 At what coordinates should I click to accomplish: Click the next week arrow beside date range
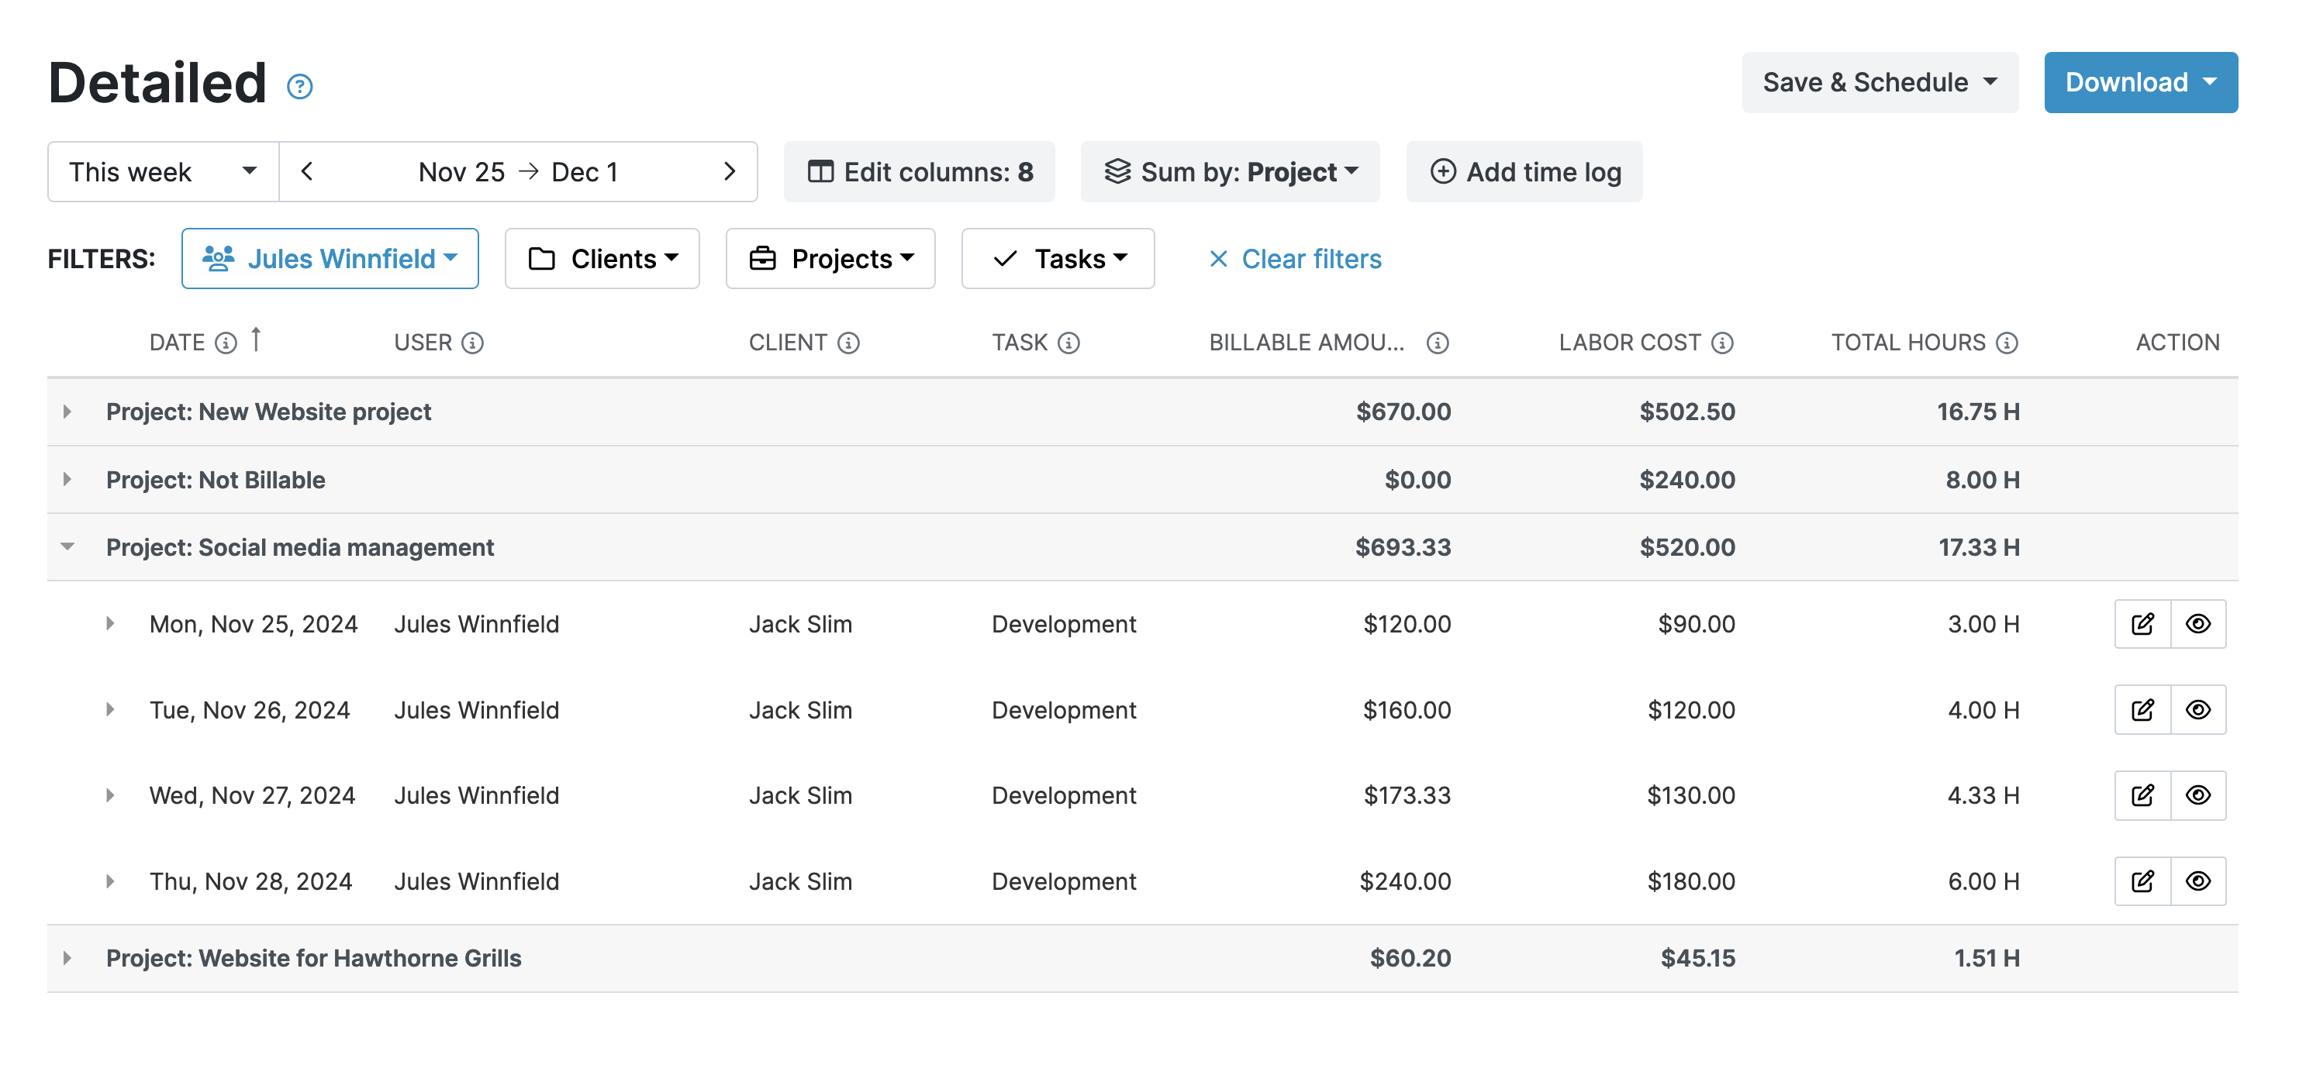tap(730, 171)
